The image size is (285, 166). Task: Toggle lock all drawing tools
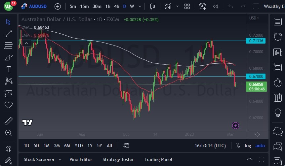[x=9, y=161]
